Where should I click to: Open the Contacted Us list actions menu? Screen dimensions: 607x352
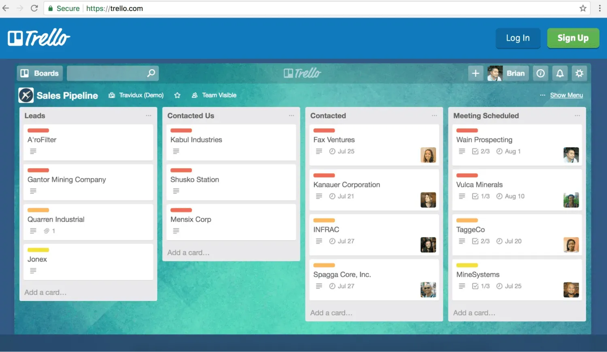click(291, 116)
